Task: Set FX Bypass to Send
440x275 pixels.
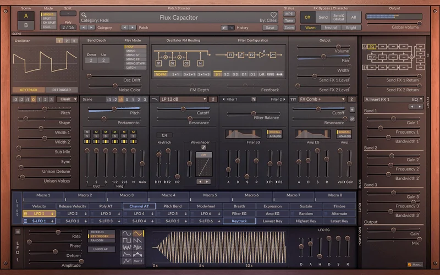Action: coord(323,18)
